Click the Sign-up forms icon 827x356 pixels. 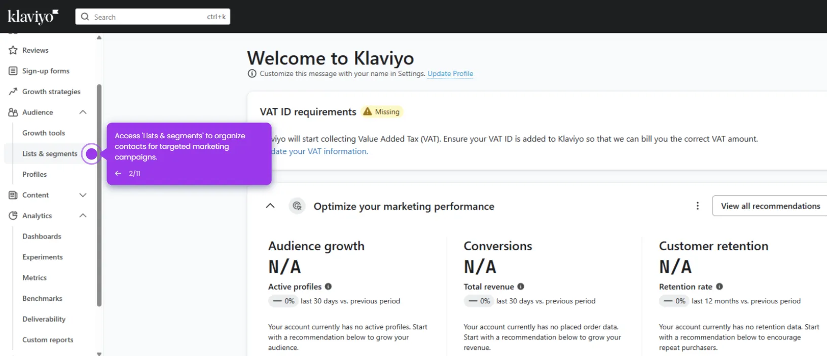(x=13, y=71)
